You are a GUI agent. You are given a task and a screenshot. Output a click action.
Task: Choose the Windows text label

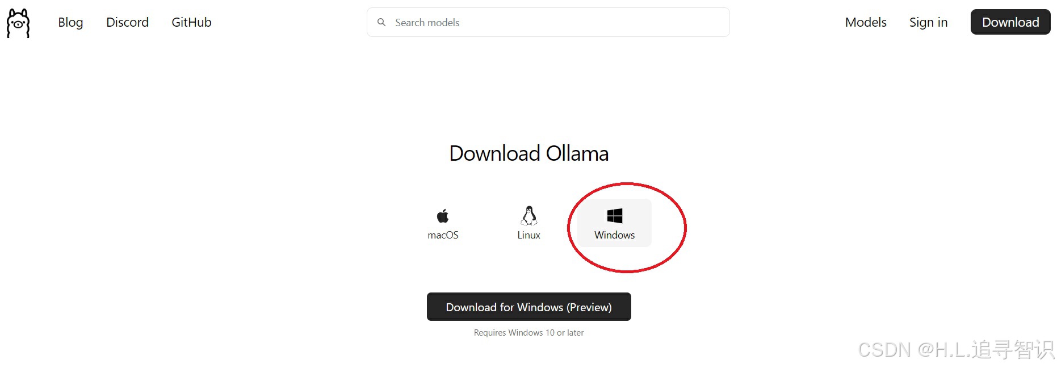(615, 235)
